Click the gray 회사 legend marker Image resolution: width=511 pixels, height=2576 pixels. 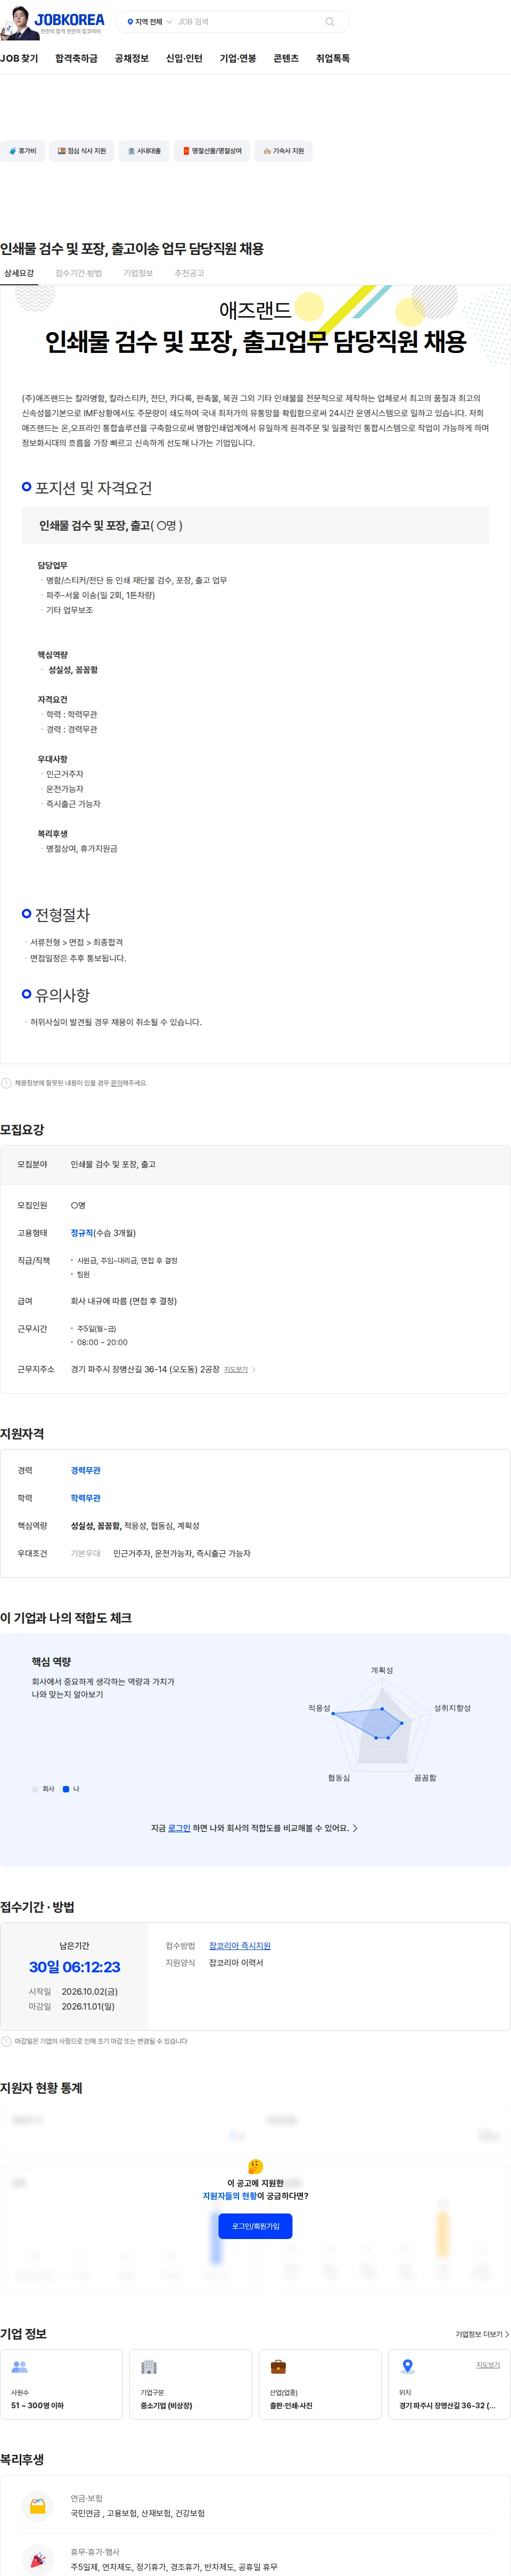click(35, 1789)
